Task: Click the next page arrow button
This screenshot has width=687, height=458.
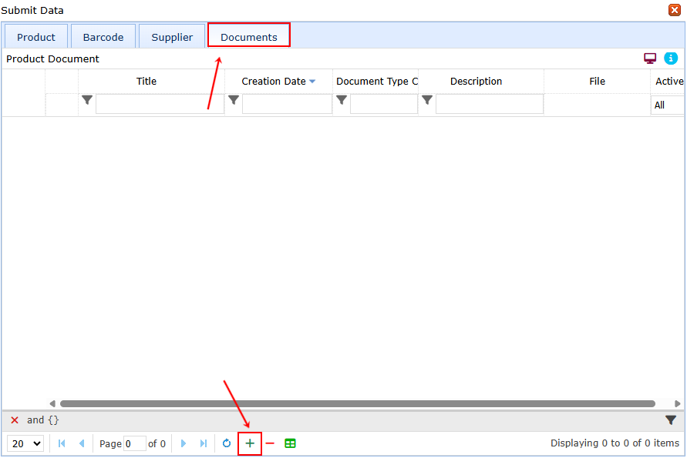Action: coord(183,443)
